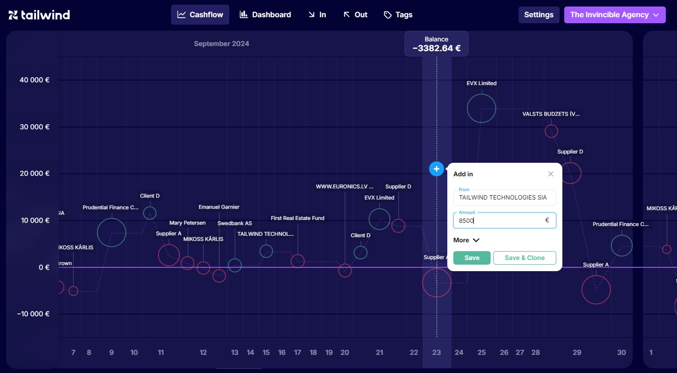Click the Amount input field

[x=505, y=220]
